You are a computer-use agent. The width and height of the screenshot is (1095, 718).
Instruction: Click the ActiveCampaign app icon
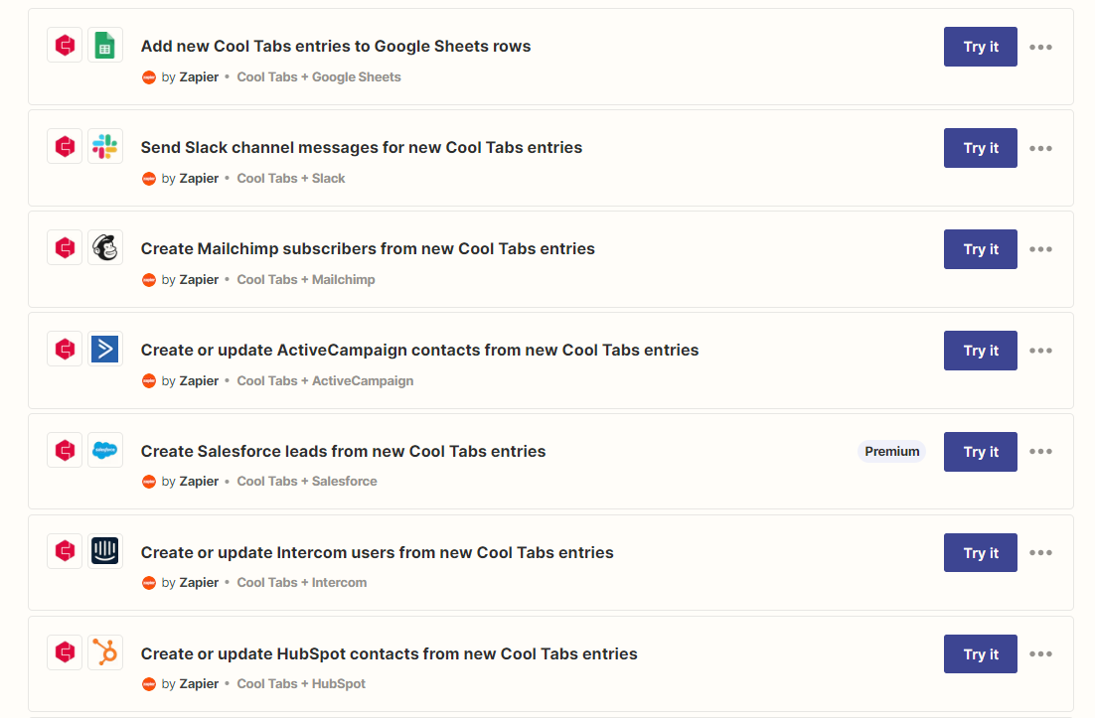coord(104,349)
